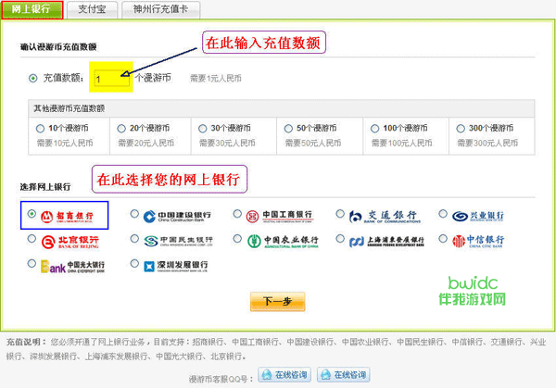Click the 中信银行 logo
The image size is (556, 388).
(x=478, y=241)
